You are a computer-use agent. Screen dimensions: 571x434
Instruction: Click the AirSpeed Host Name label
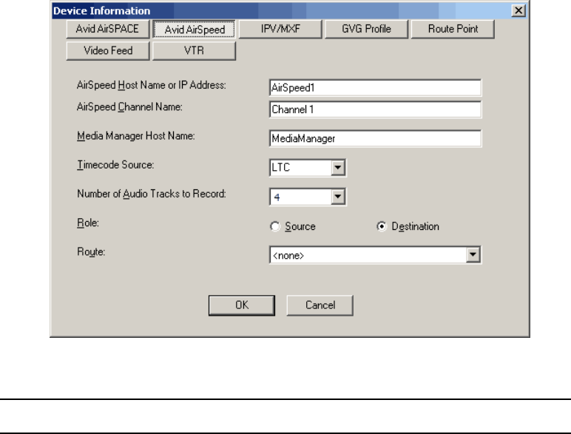pos(152,85)
